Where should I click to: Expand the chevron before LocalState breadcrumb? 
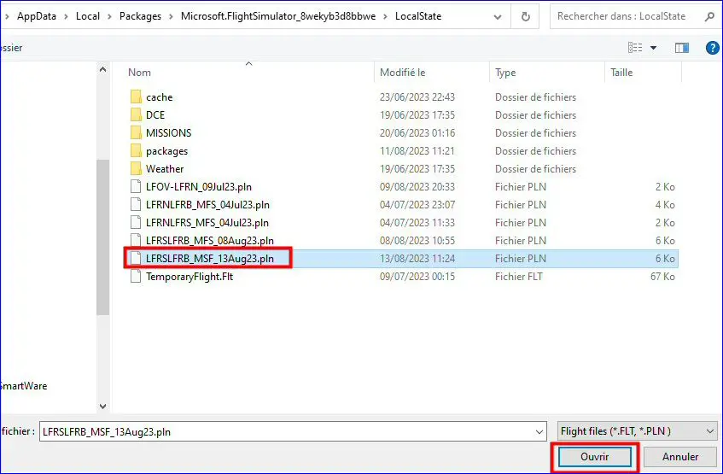(x=386, y=16)
